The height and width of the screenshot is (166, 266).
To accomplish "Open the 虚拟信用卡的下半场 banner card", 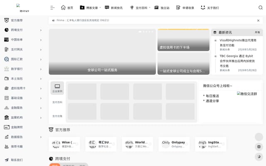I will pyautogui.click(x=183, y=40).
